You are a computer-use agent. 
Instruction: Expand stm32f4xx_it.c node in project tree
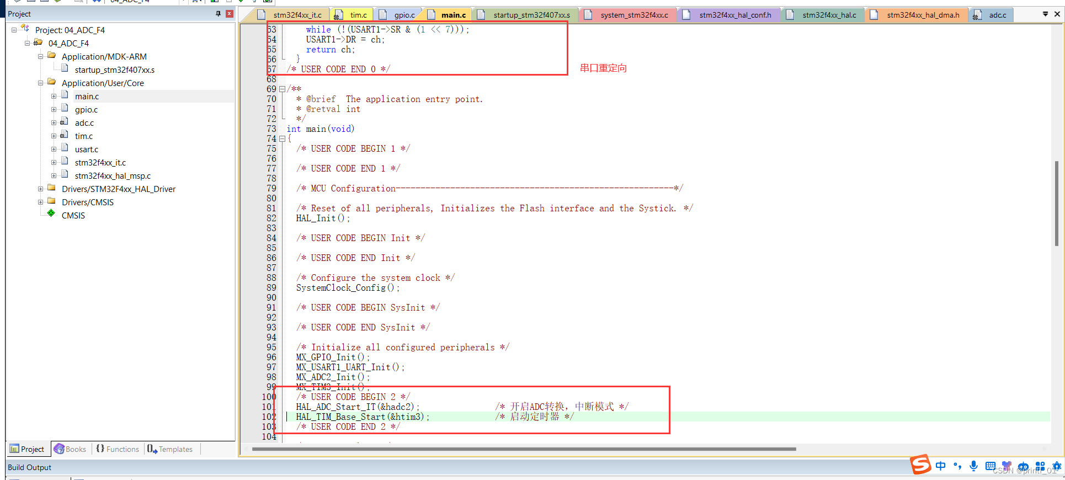coord(54,163)
